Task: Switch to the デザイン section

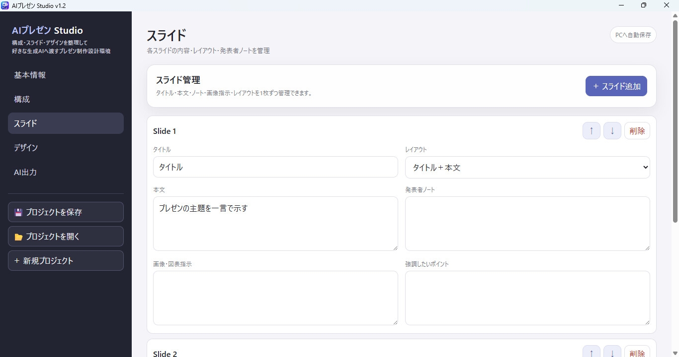Action: tap(66, 148)
